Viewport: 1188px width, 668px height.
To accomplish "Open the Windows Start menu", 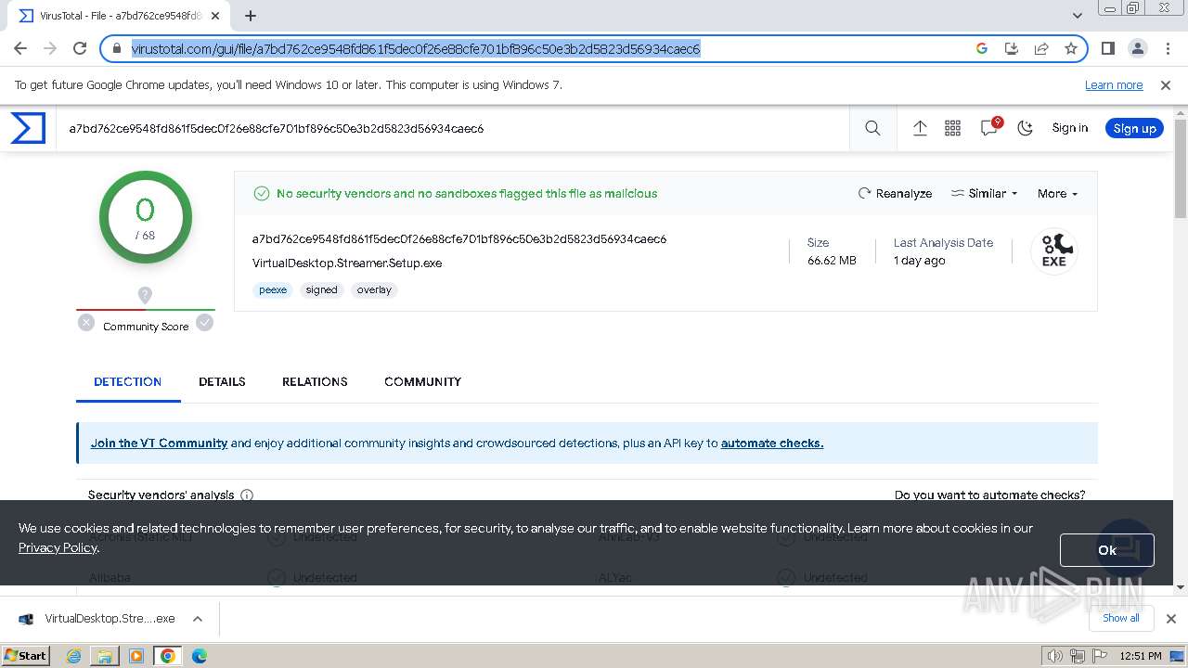I will pyautogui.click(x=26, y=655).
